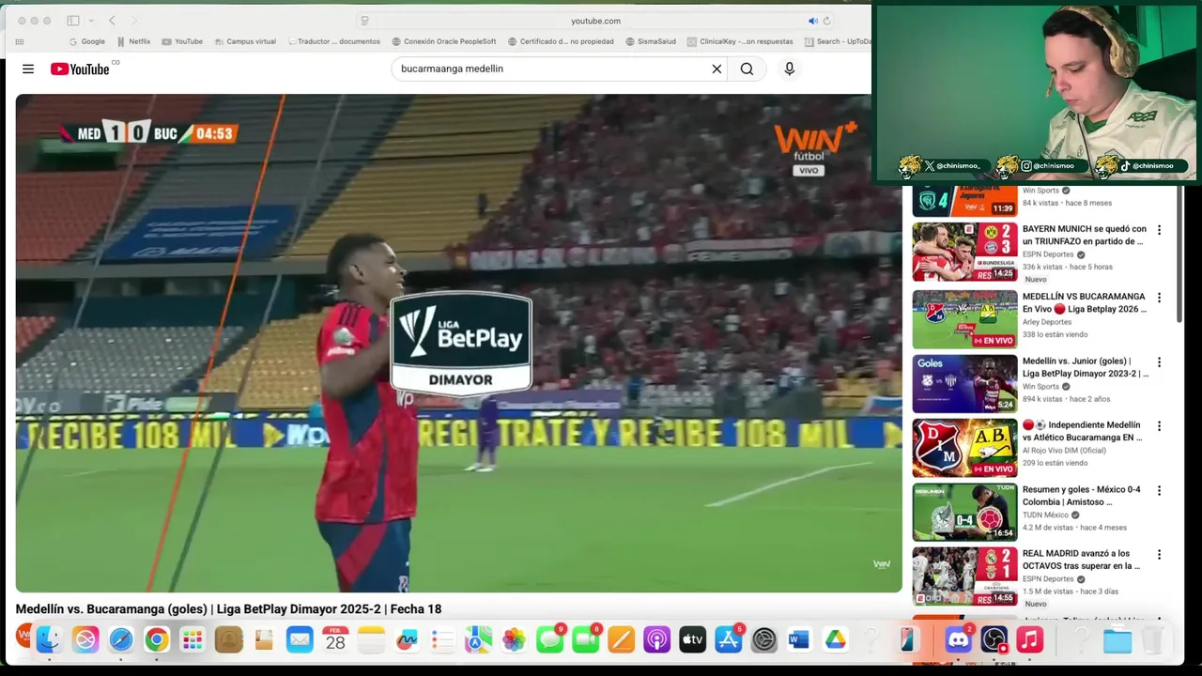1202x676 pixels.
Task: Open options for MEDELLÍN VS BUCARAMANGA En Vivo
Action: 1159,298
